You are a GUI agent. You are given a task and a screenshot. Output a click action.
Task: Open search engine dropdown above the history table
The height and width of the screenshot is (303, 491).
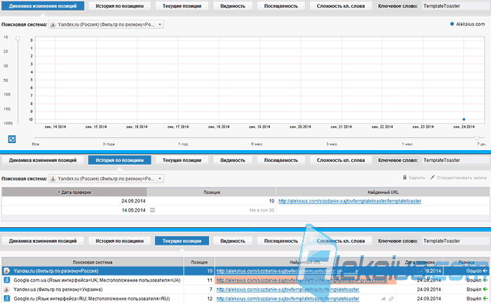pyautogui.click(x=106, y=179)
